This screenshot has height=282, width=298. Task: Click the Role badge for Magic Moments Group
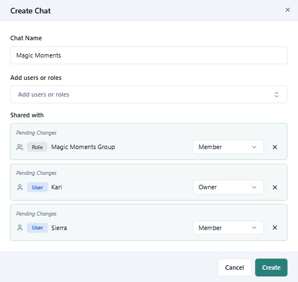[x=37, y=147]
